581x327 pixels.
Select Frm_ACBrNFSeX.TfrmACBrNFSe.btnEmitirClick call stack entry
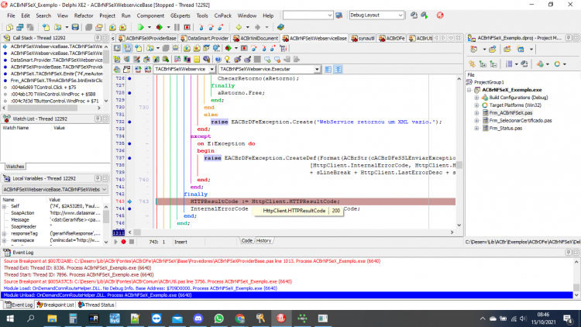pyautogui.click(x=54, y=81)
